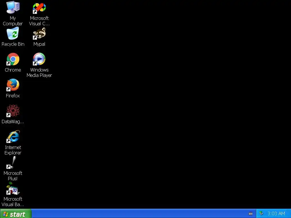Select the Firefox shortcut icon
The image size is (291, 218).
click(13, 85)
